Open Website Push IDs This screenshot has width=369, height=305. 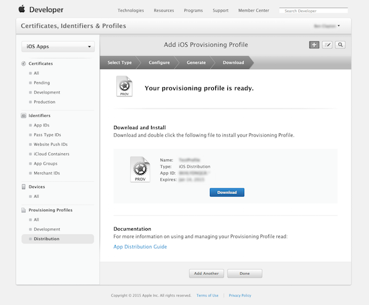[x=51, y=144]
